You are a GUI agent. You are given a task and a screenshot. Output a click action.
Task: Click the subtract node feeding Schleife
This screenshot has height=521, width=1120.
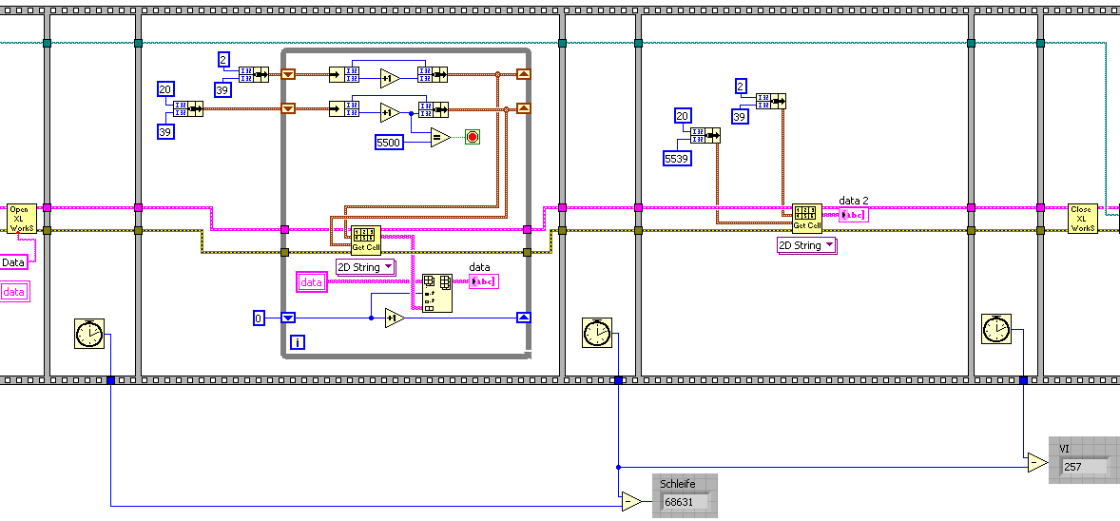630,502
